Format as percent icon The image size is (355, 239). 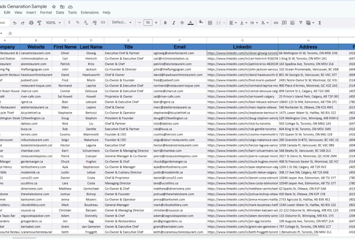pyautogui.click(x=78, y=22)
